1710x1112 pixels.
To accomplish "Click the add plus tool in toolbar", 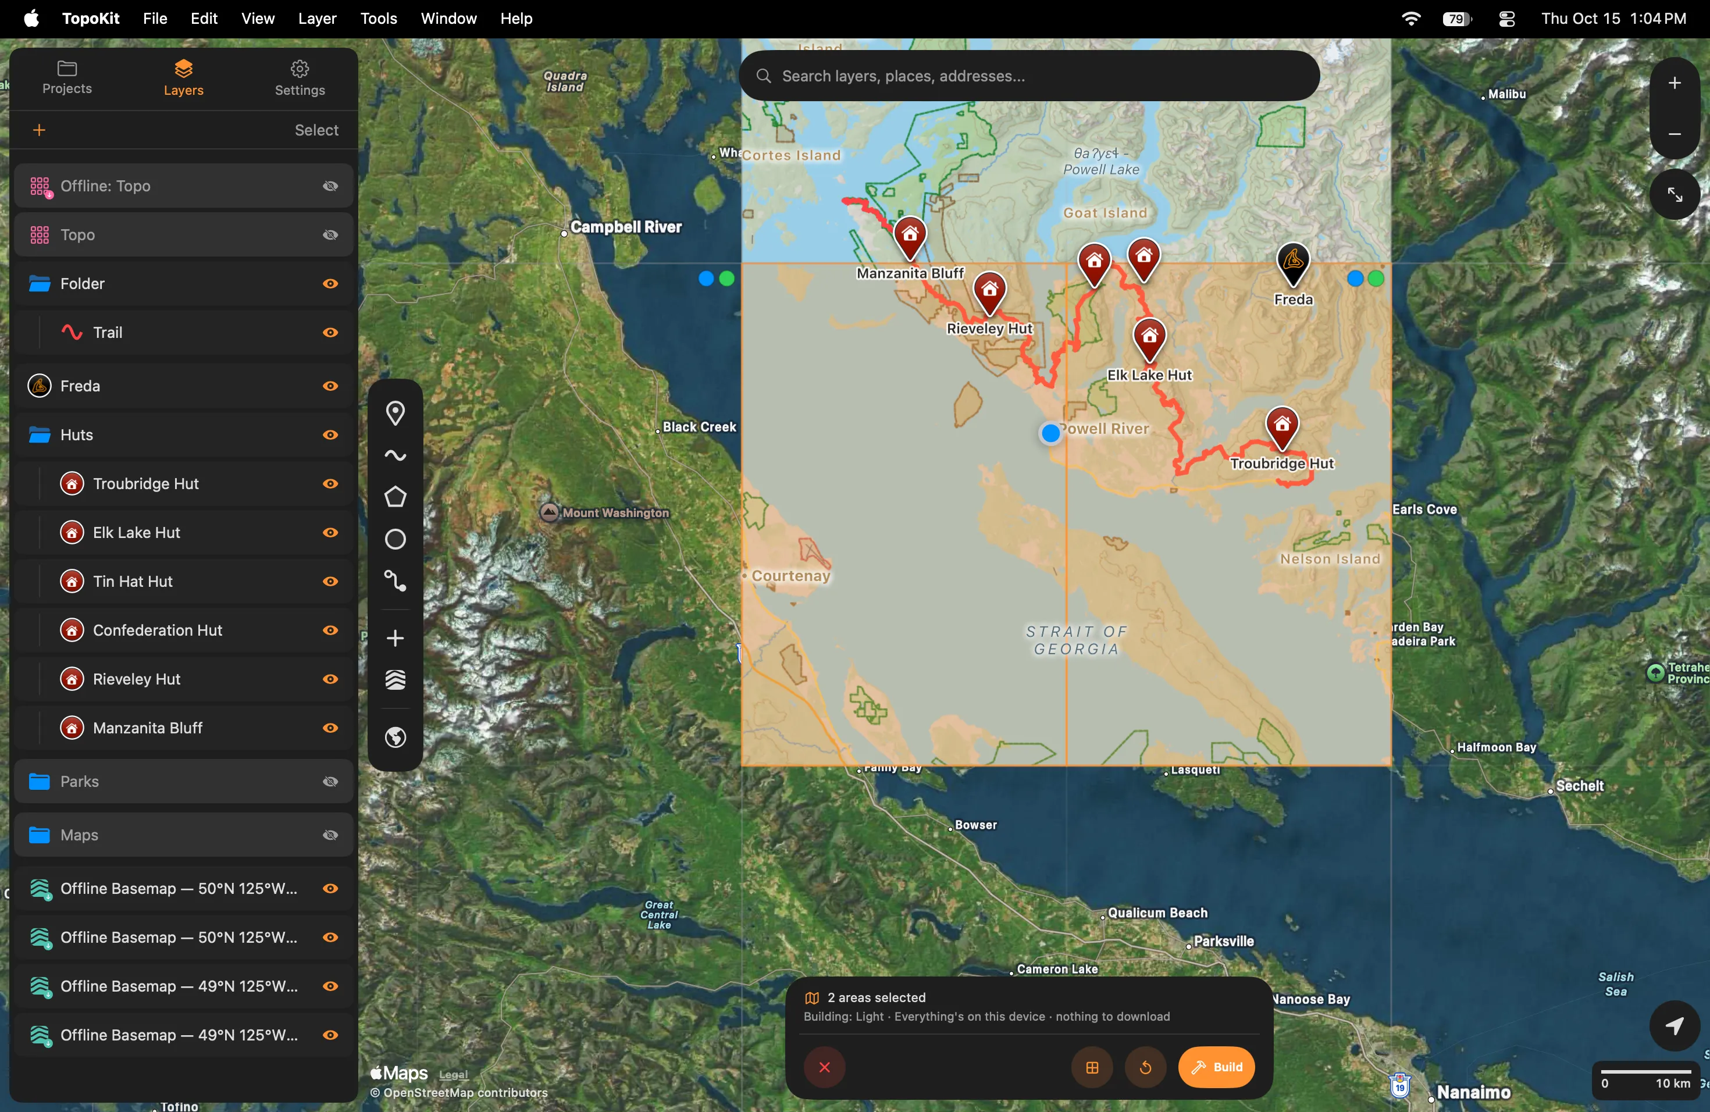I will click(x=395, y=638).
